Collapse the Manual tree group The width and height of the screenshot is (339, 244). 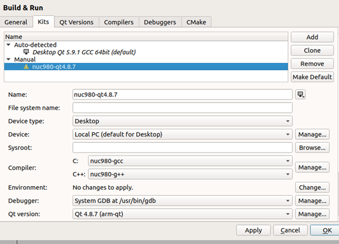pos(9,59)
